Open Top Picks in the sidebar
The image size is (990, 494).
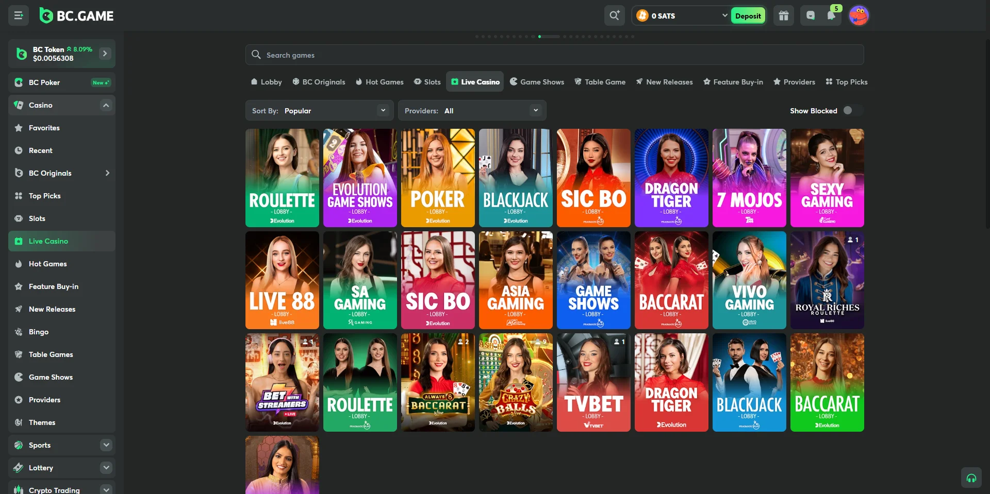pos(62,196)
